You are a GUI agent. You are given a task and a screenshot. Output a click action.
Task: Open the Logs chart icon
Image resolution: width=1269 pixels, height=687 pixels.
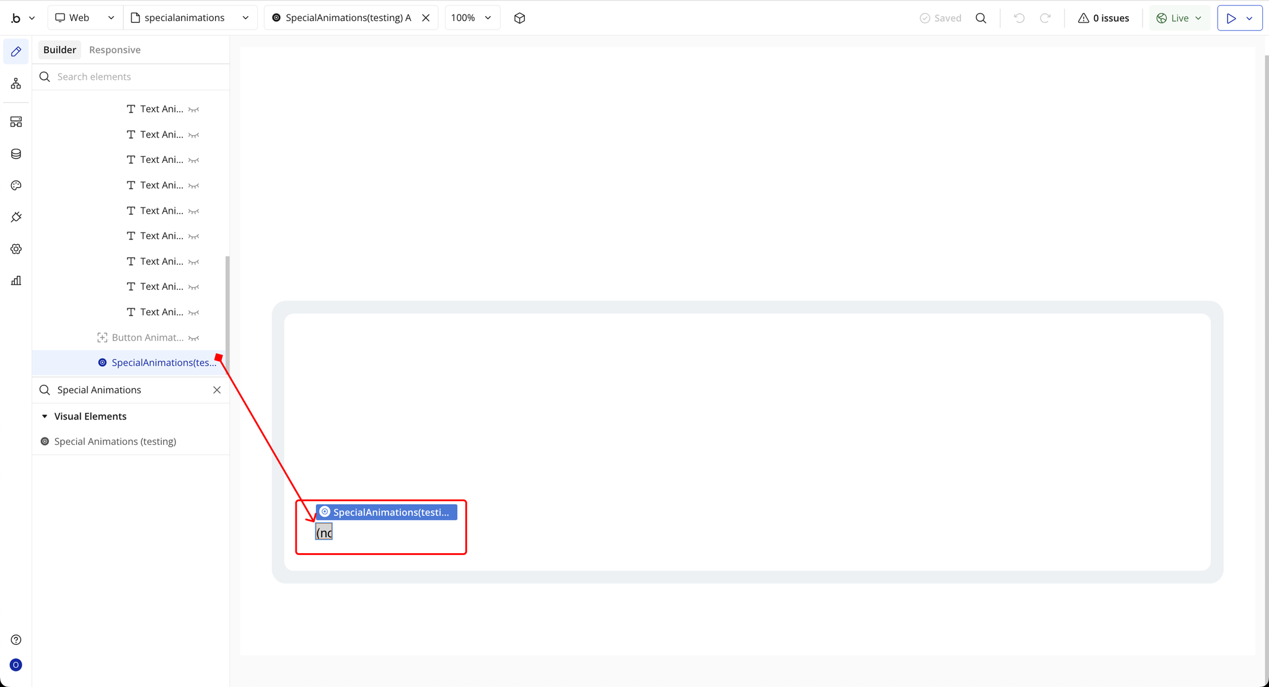pyautogui.click(x=16, y=281)
